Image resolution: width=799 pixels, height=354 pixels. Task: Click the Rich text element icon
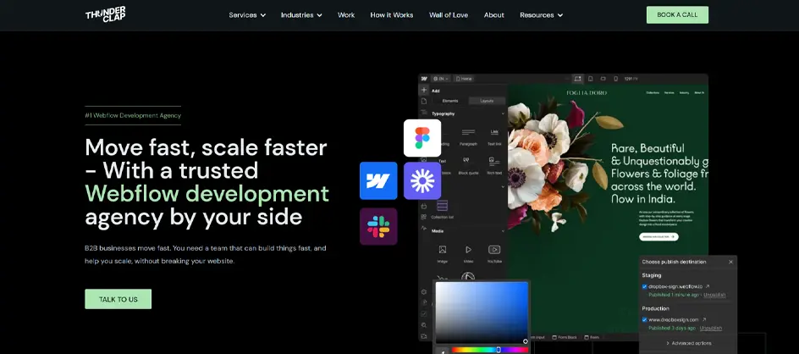pyautogui.click(x=493, y=161)
